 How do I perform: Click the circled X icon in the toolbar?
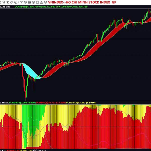point(16,2)
